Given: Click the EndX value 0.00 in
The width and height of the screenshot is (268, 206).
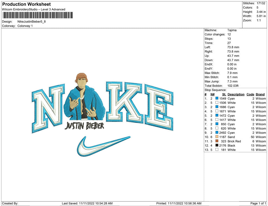Looking at the screenshot, I should [x=232, y=64].
